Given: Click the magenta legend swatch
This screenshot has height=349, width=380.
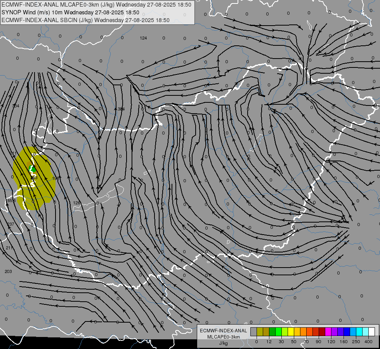Looking at the screenshot, I should point(328,332).
